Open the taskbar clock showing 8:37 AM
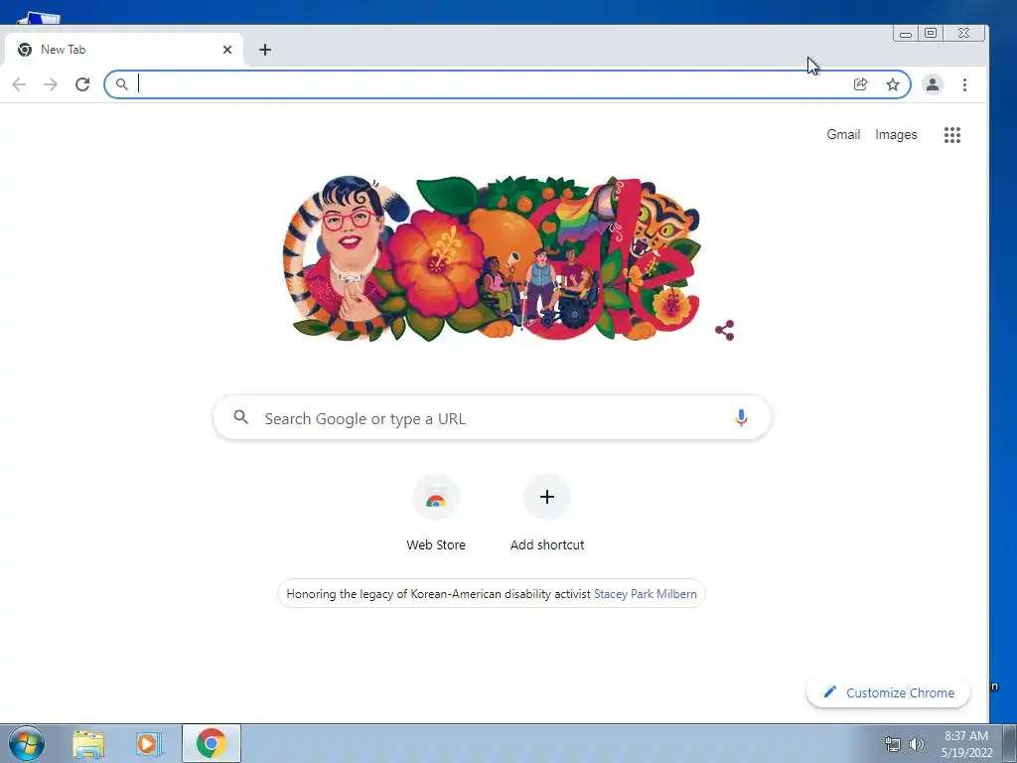Viewport: 1017px width, 763px height. coord(966,744)
